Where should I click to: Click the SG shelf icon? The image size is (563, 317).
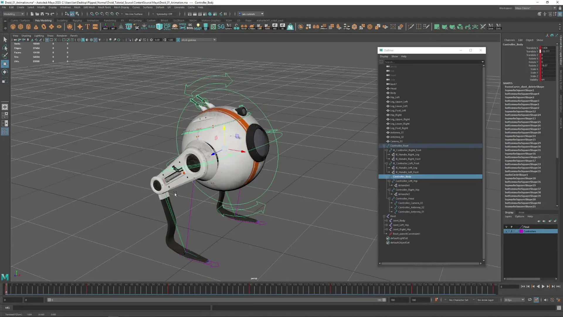(221, 27)
